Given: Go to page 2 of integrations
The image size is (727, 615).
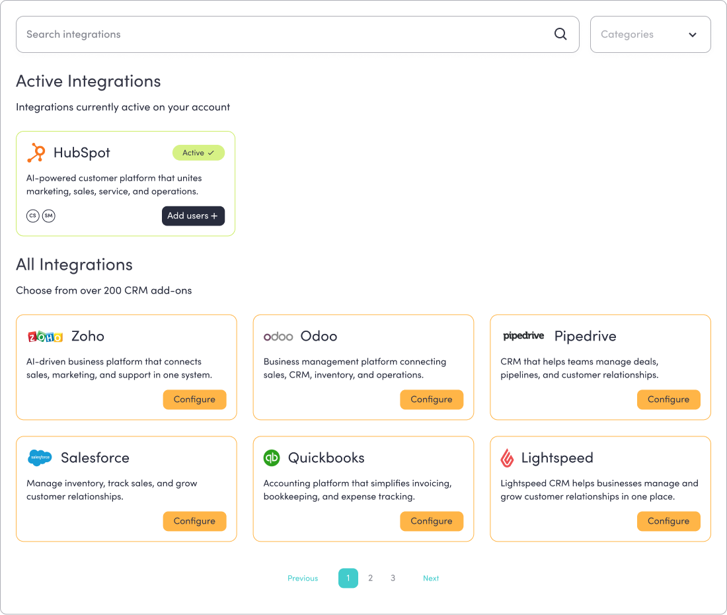Looking at the screenshot, I should pos(371,578).
